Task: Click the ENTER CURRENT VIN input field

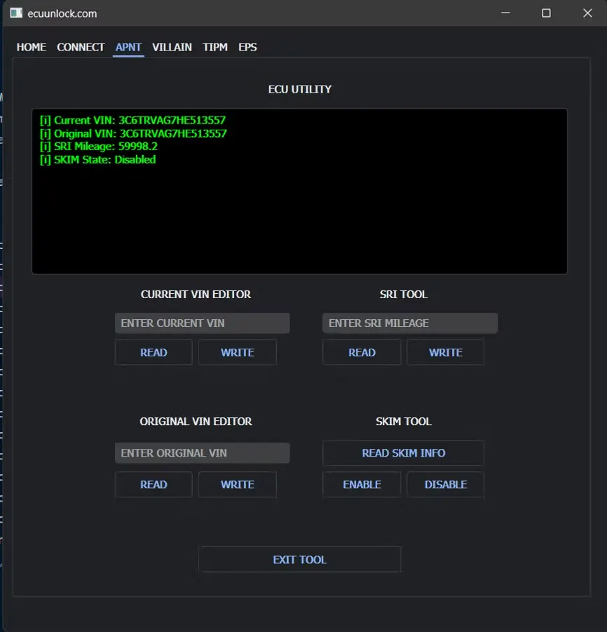Action: (x=202, y=323)
